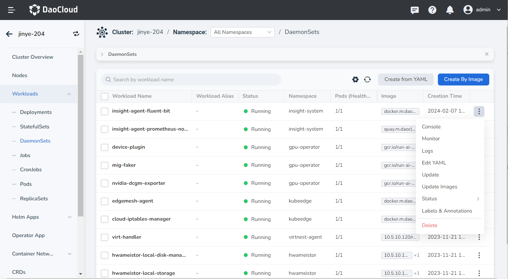Choose Edit YAML from the context menu
508x279 pixels.
click(x=434, y=163)
